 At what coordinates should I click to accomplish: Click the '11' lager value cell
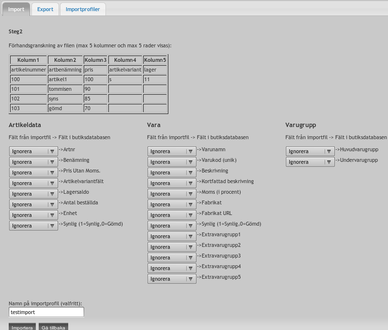pyautogui.click(x=155, y=79)
